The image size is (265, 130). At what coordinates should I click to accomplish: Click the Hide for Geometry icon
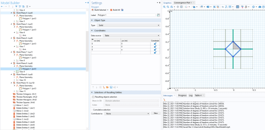point(223,7)
